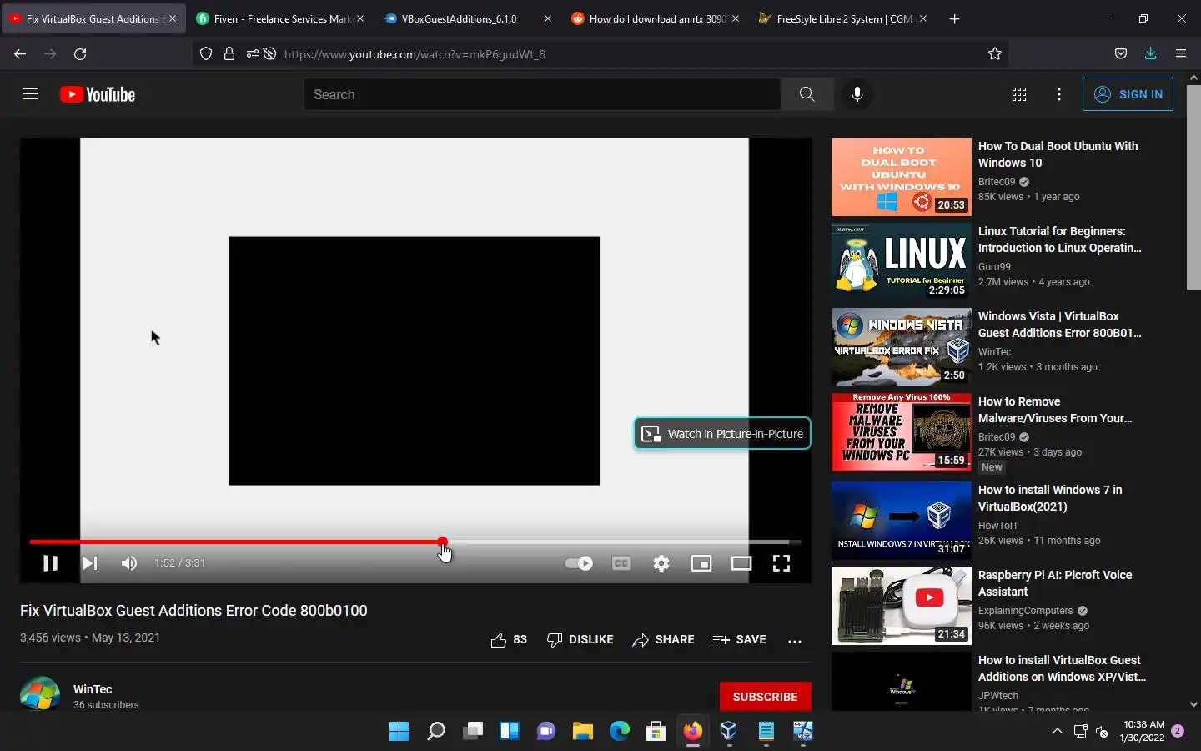Pause the video playback
Screen dimensions: 1201x751
[x=50, y=563]
